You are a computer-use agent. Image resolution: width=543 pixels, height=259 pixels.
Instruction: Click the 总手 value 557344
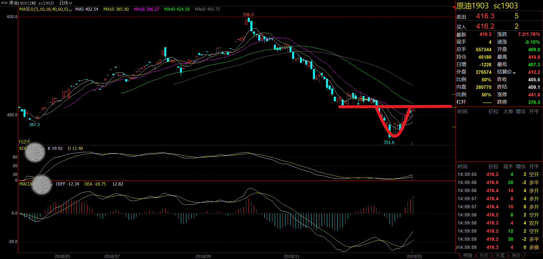point(484,49)
